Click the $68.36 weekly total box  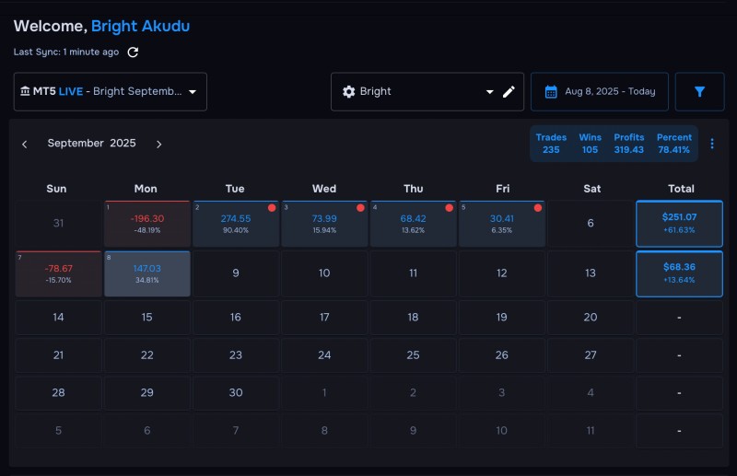tap(679, 273)
